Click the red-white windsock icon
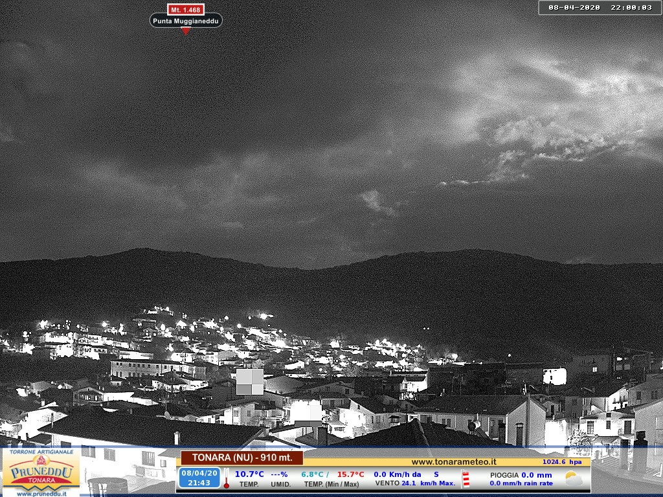 pos(466,479)
